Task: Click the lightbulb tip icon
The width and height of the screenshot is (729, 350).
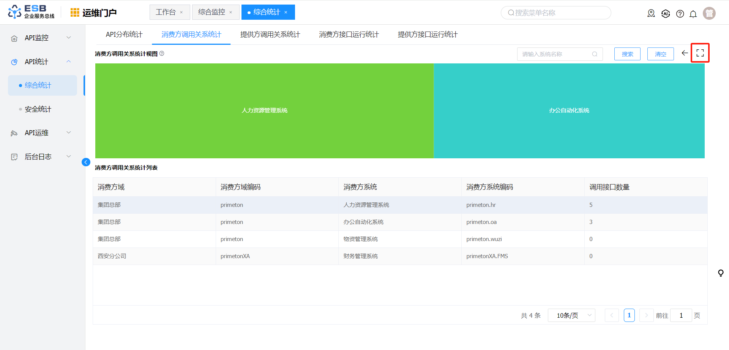Action: (x=720, y=273)
